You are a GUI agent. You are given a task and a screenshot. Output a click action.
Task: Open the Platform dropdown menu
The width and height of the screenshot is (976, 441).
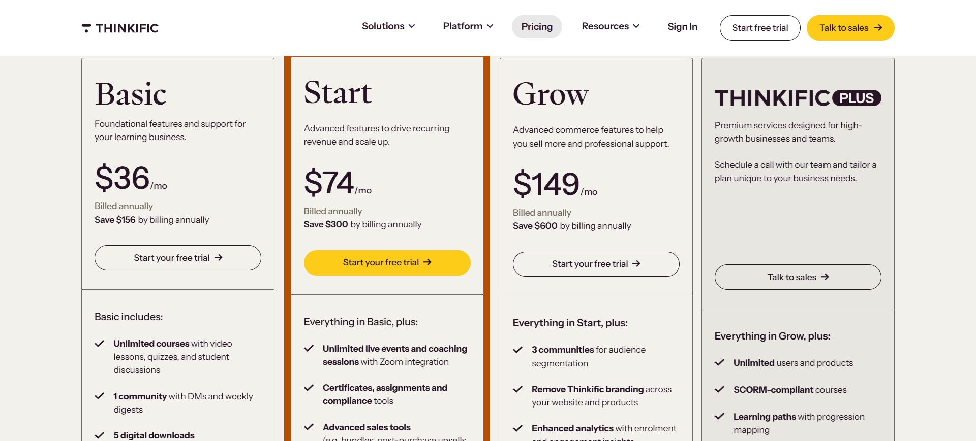tap(468, 26)
